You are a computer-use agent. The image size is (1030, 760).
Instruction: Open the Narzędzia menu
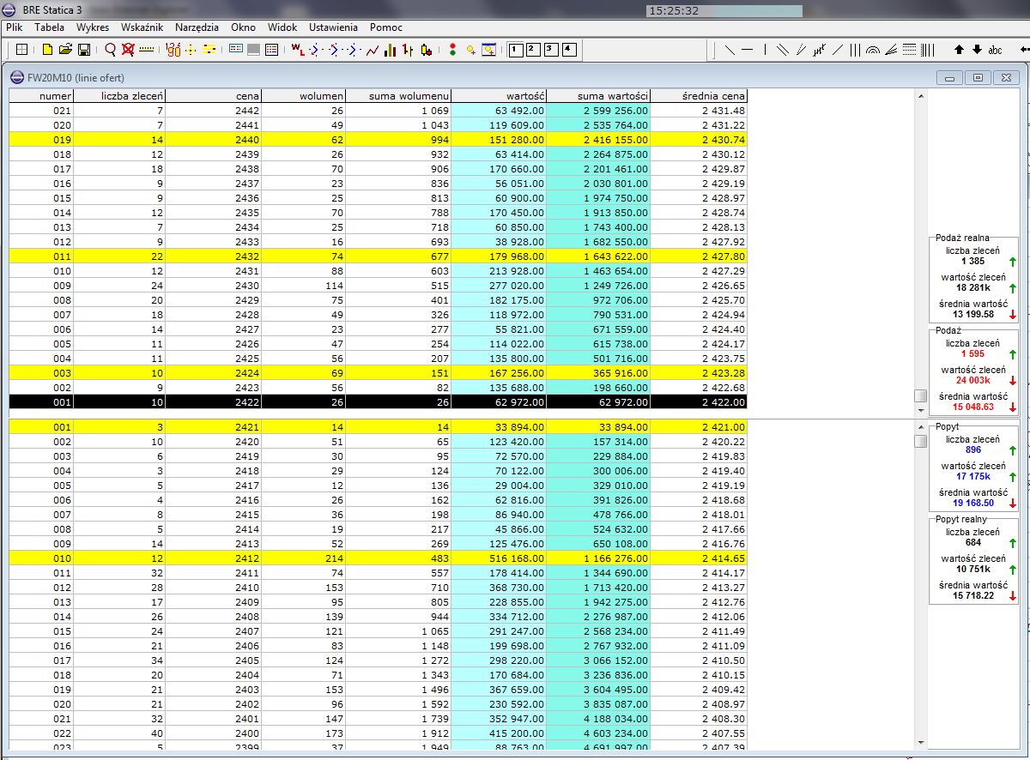197,27
